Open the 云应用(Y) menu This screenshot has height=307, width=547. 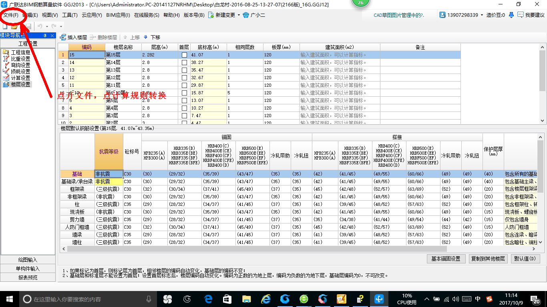coord(92,15)
